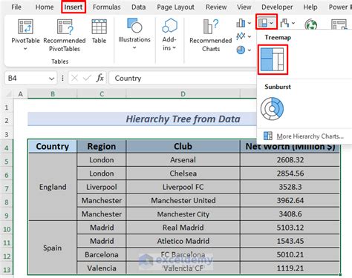This screenshot has height=278, width=352.
Task: Click the value 3962.64 cell
Action: tap(290, 200)
